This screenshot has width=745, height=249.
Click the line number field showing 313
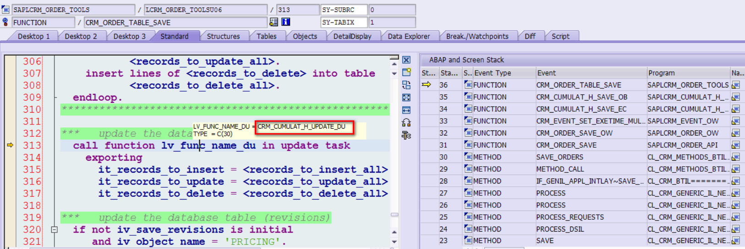point(298,10)
